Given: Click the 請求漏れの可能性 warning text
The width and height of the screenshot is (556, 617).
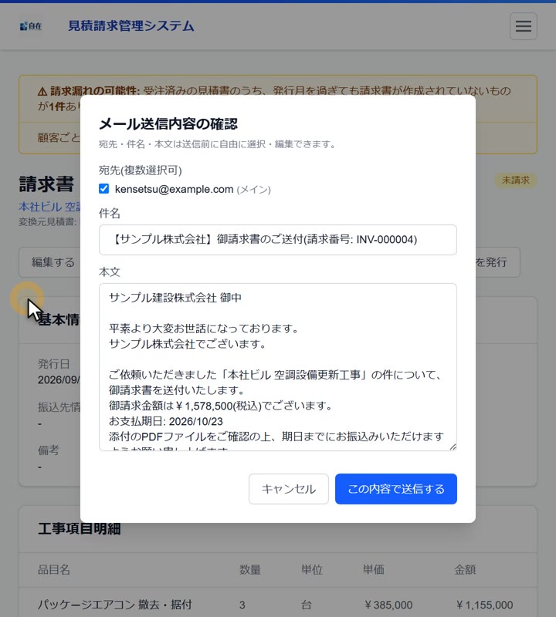Looking at the screenshot, I should pyautogui.click(x=94, y=91).
